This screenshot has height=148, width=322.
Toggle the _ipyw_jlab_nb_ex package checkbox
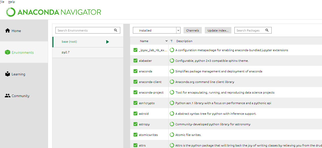[135, 50]
